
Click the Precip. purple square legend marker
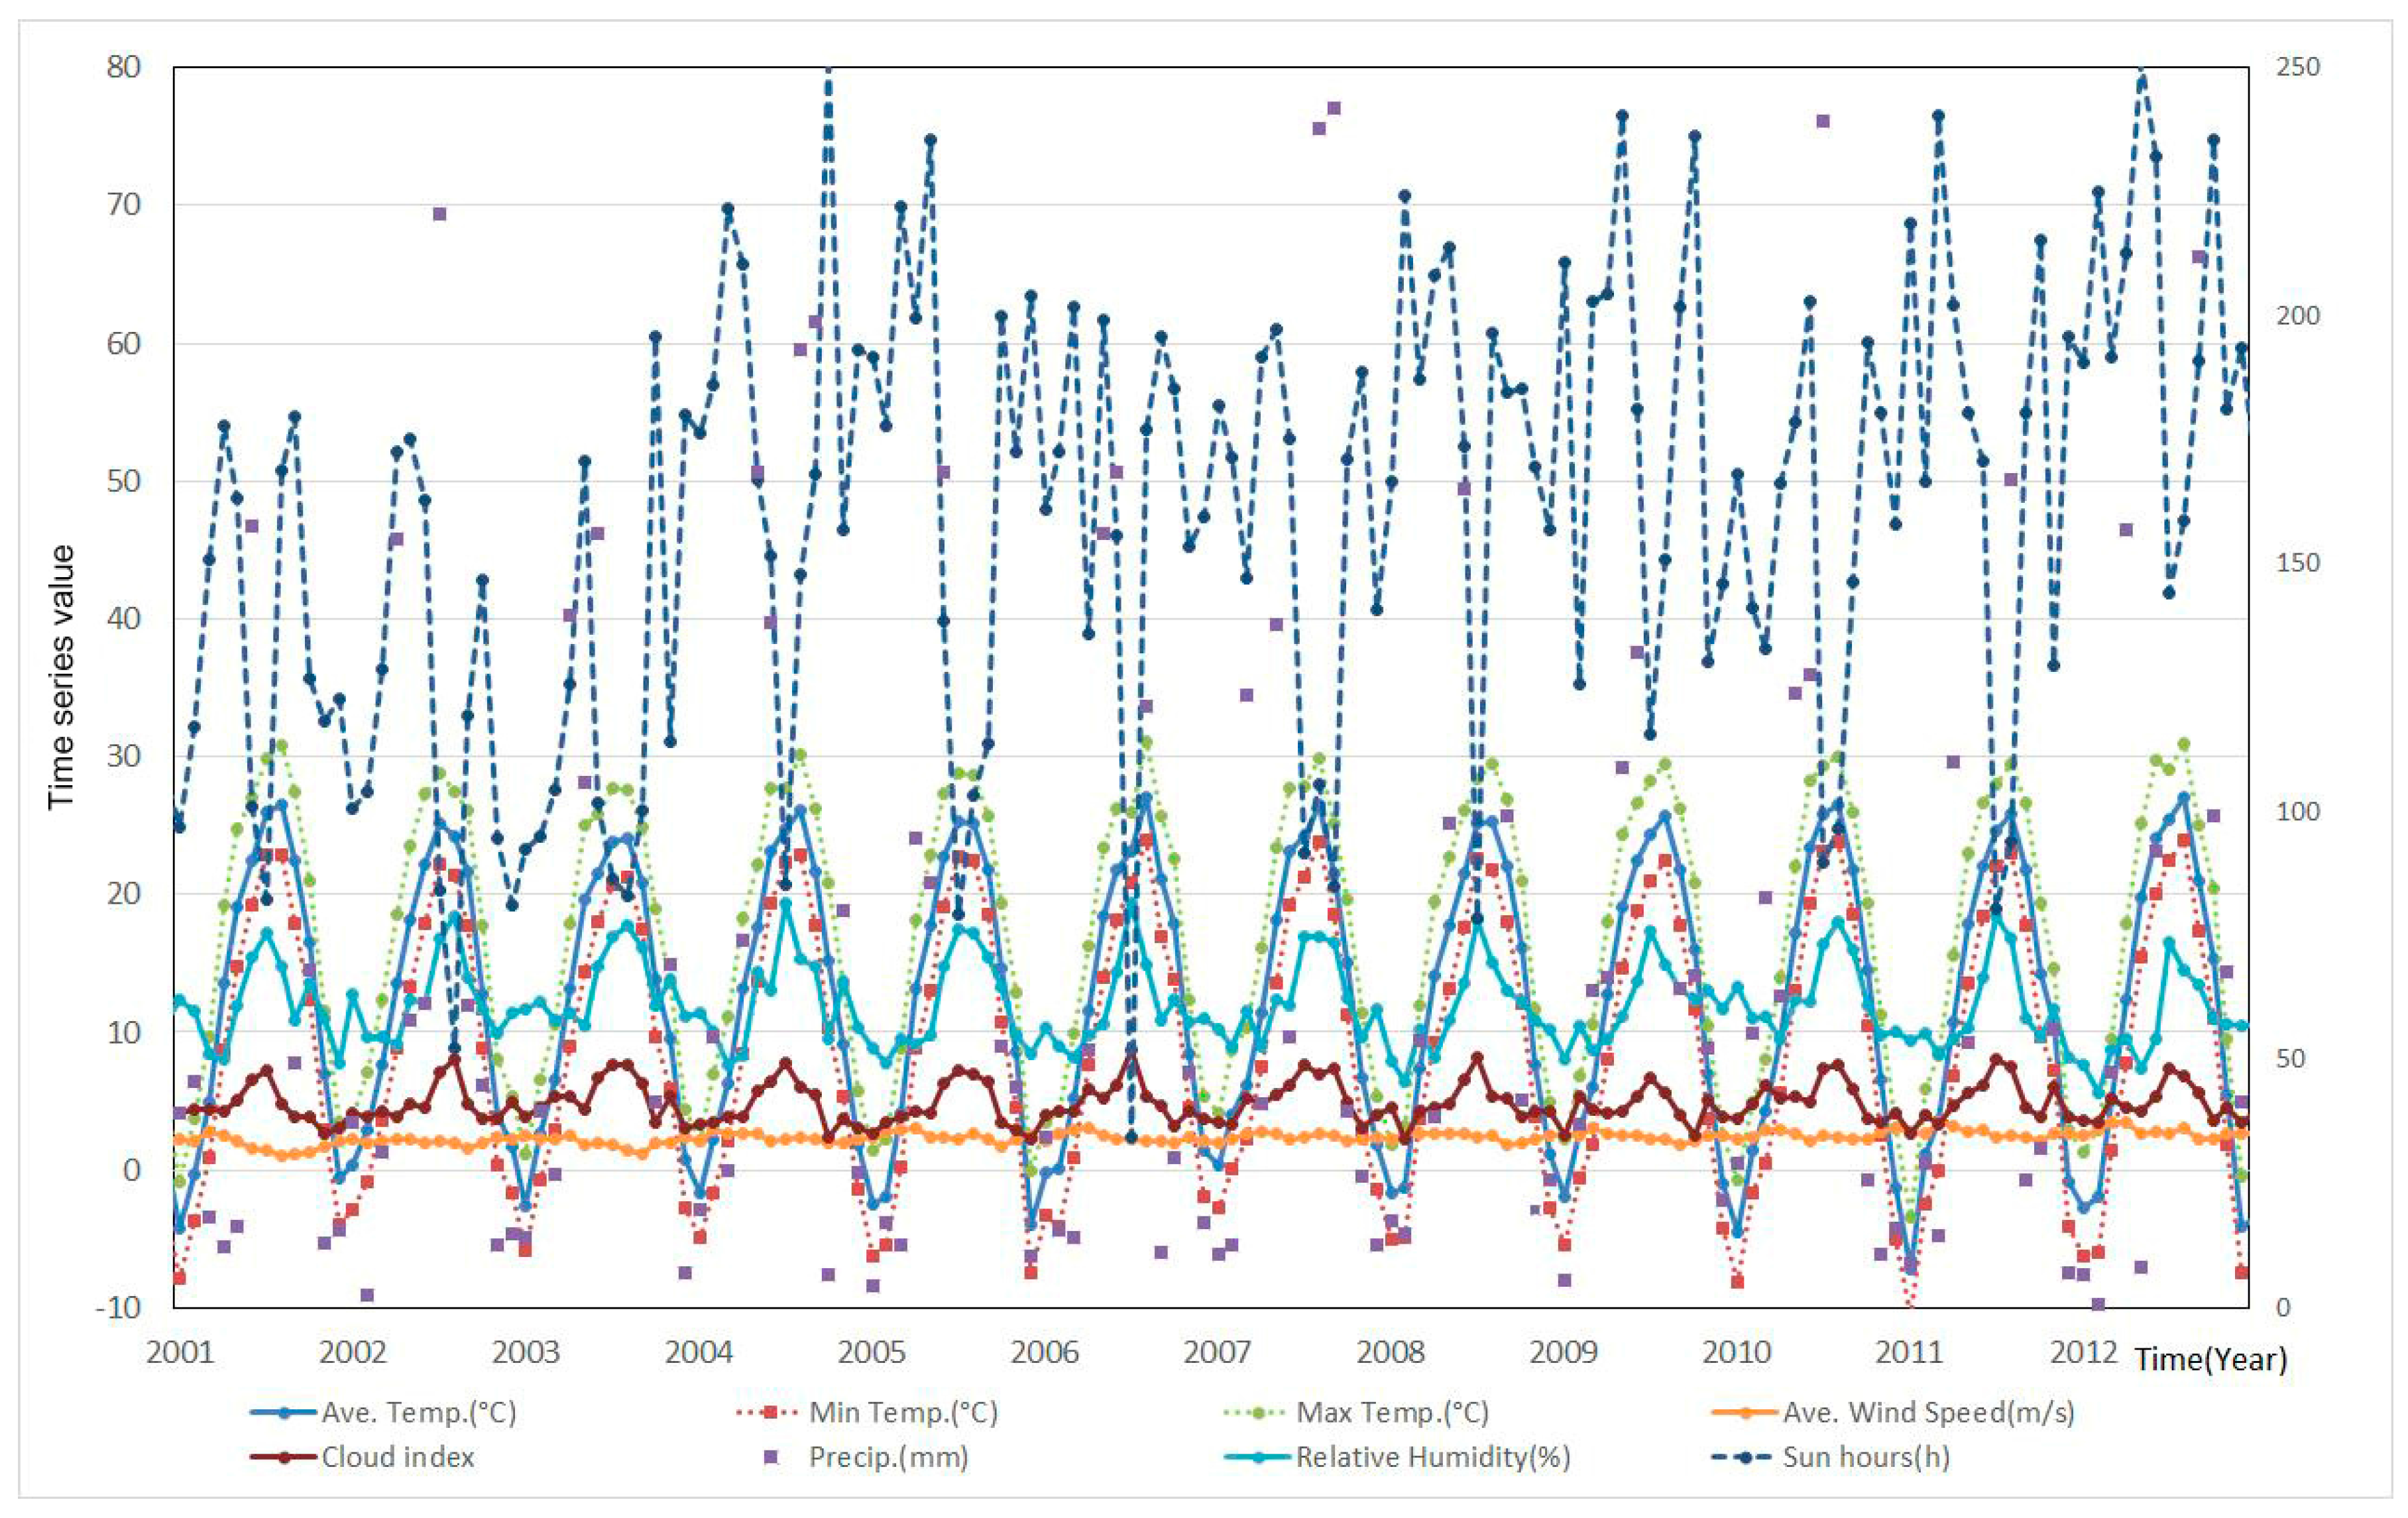tap(771, 1458)
